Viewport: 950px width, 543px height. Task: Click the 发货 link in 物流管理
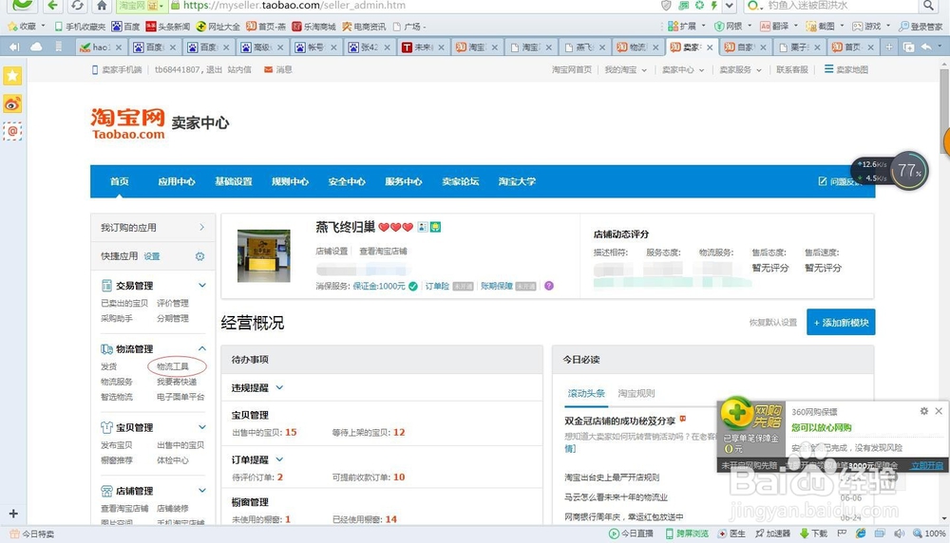pyautogui.click(x=109, y=366)
